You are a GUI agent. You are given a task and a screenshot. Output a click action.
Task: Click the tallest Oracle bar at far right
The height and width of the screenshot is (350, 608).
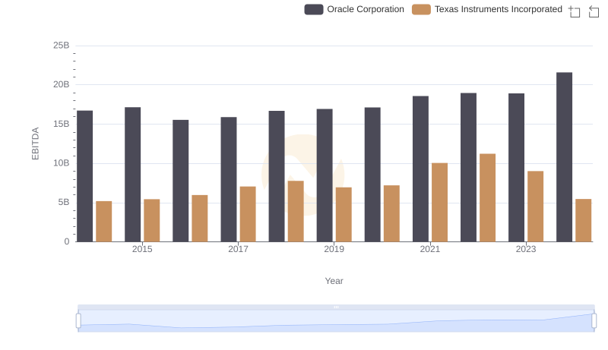click(564, 157)
